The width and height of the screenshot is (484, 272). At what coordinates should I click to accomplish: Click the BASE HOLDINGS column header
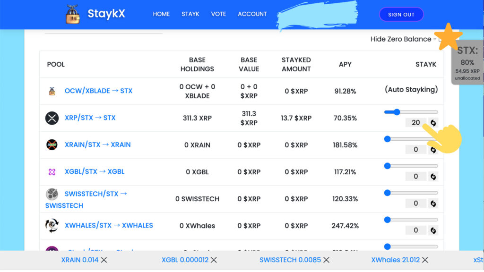(x=197, y=64)
